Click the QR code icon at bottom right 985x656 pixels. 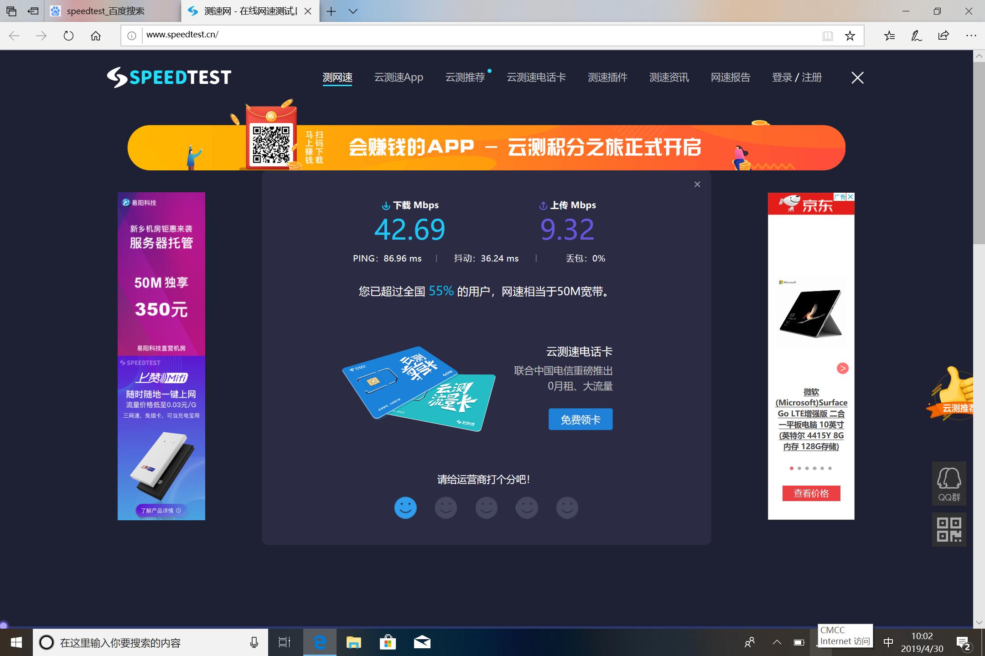[949, 529]
